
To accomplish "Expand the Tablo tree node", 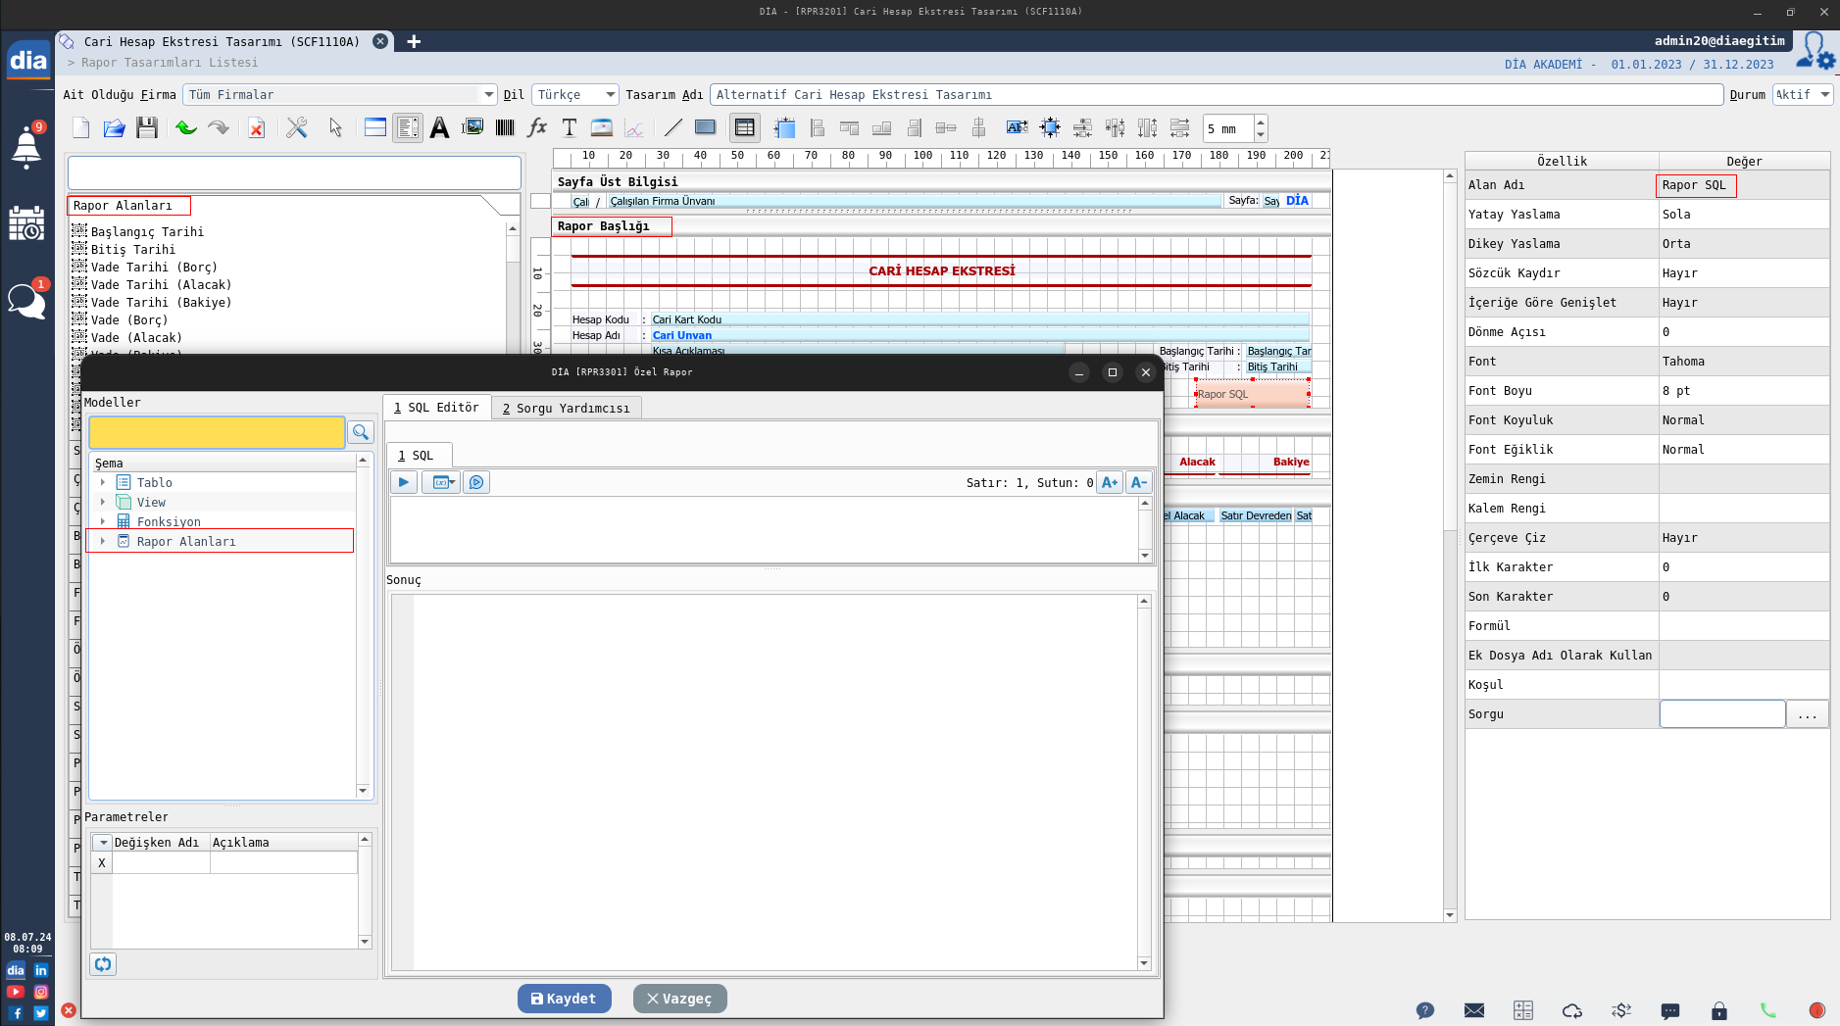I will 103,482.
